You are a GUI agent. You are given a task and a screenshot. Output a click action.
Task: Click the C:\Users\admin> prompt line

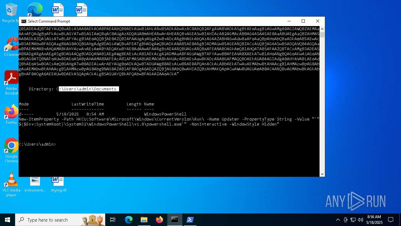point(37,144)
